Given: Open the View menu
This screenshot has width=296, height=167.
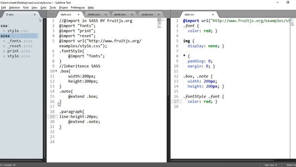Looking at the screenshot, I should pos(34,7).
